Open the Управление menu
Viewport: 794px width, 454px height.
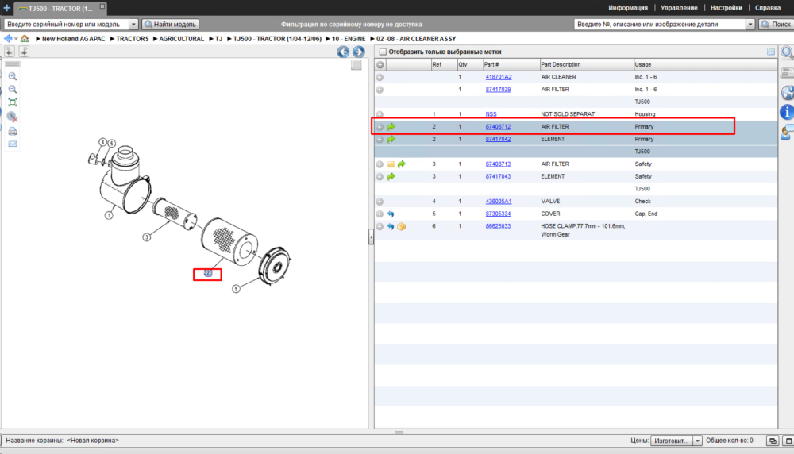679,8
